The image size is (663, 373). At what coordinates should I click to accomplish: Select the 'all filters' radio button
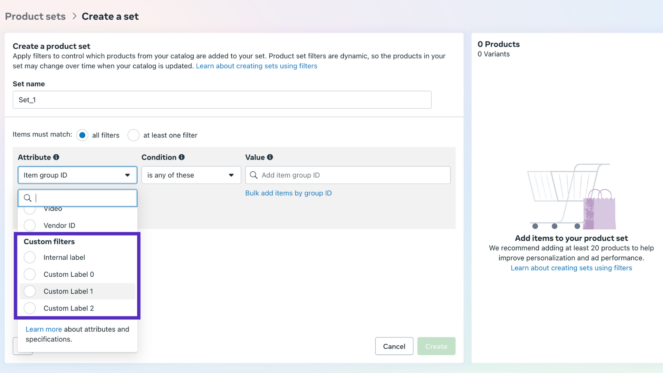(82, 135)
